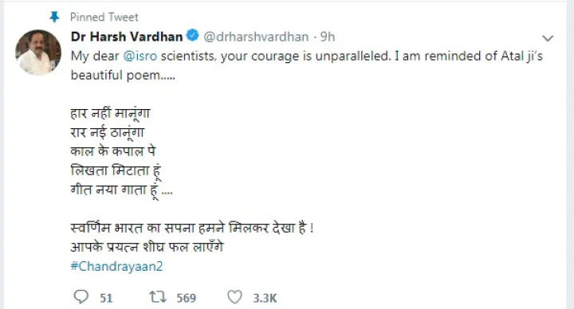Open Dr Harsh Vardhan's profile picture
The height and width of the screenshot is (309, 574).
click(38, 53)
